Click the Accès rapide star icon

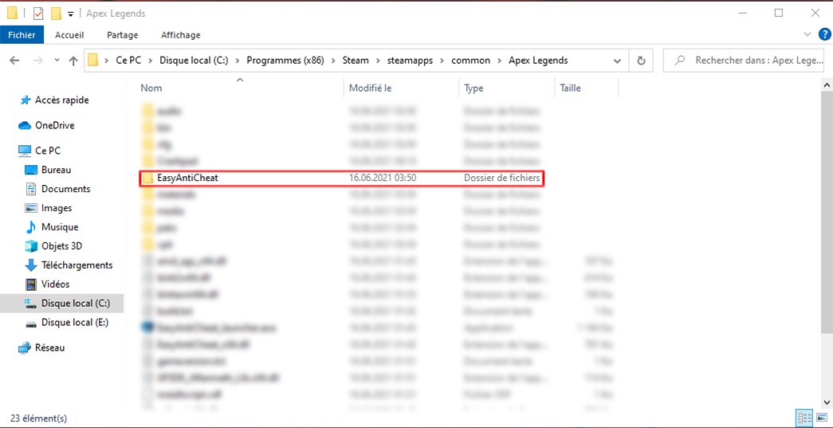(x=25, y=100)
